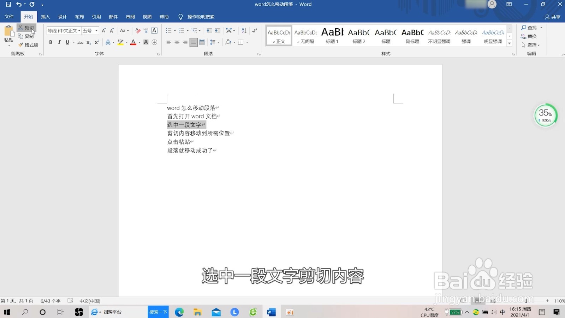
Task: Click the language 中文(中国) indicator
Action: [x=90, y=301]
